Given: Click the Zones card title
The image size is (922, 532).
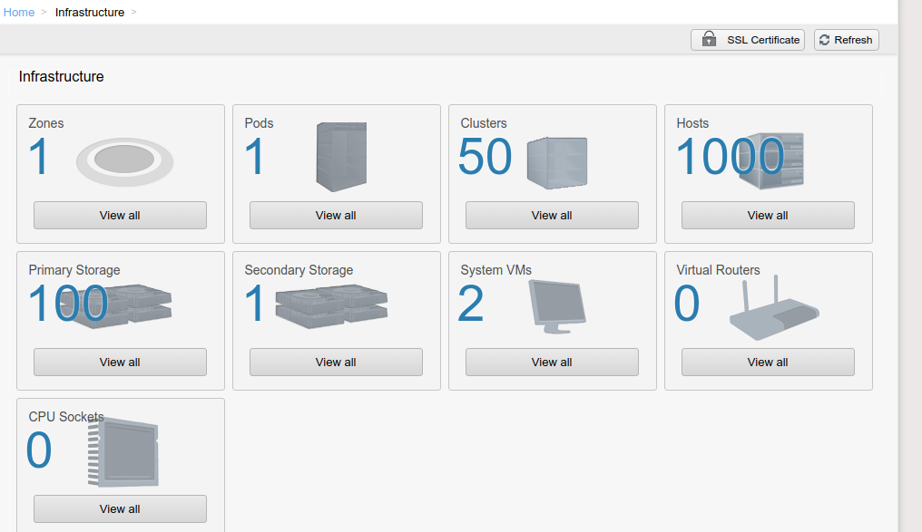Looking at the screenshot, I should [x=46, y=123].
